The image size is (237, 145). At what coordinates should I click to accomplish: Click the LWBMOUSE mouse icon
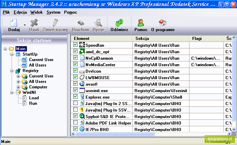tap(82, 77)
